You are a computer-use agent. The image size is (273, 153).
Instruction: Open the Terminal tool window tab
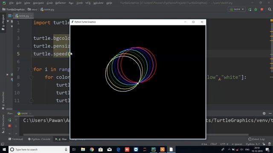16,139
